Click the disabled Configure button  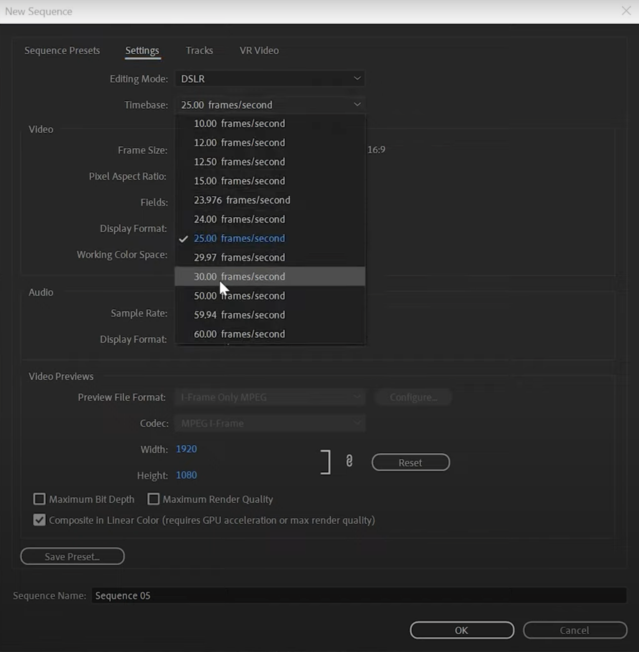(413, 397)
